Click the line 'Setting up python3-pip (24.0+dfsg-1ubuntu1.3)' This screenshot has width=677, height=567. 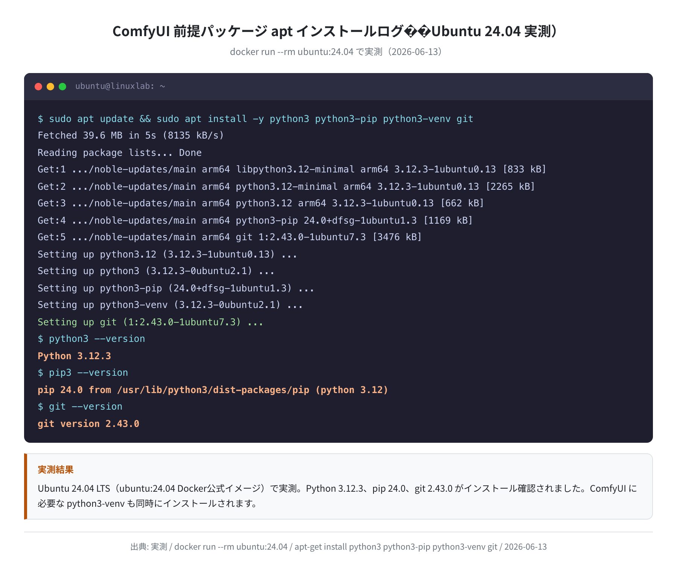tap(176, 288)
